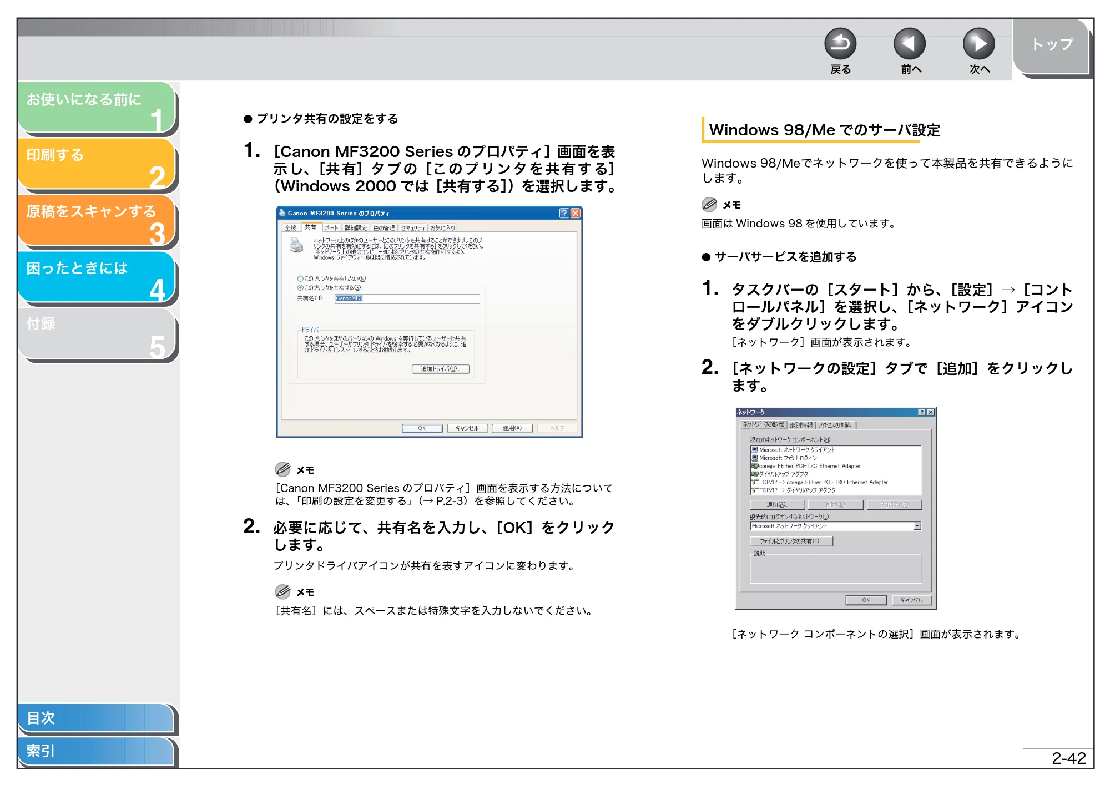This screenshot has width=1110, height=785.
Task: Click キャンセル in ネットワーク dialog
Action: pos(911,600)
